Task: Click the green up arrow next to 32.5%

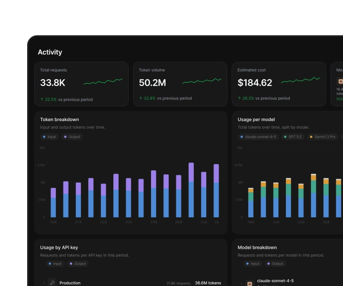Action: pos(42,99)
